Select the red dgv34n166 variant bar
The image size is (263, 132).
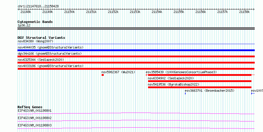(x=136, y=56)
